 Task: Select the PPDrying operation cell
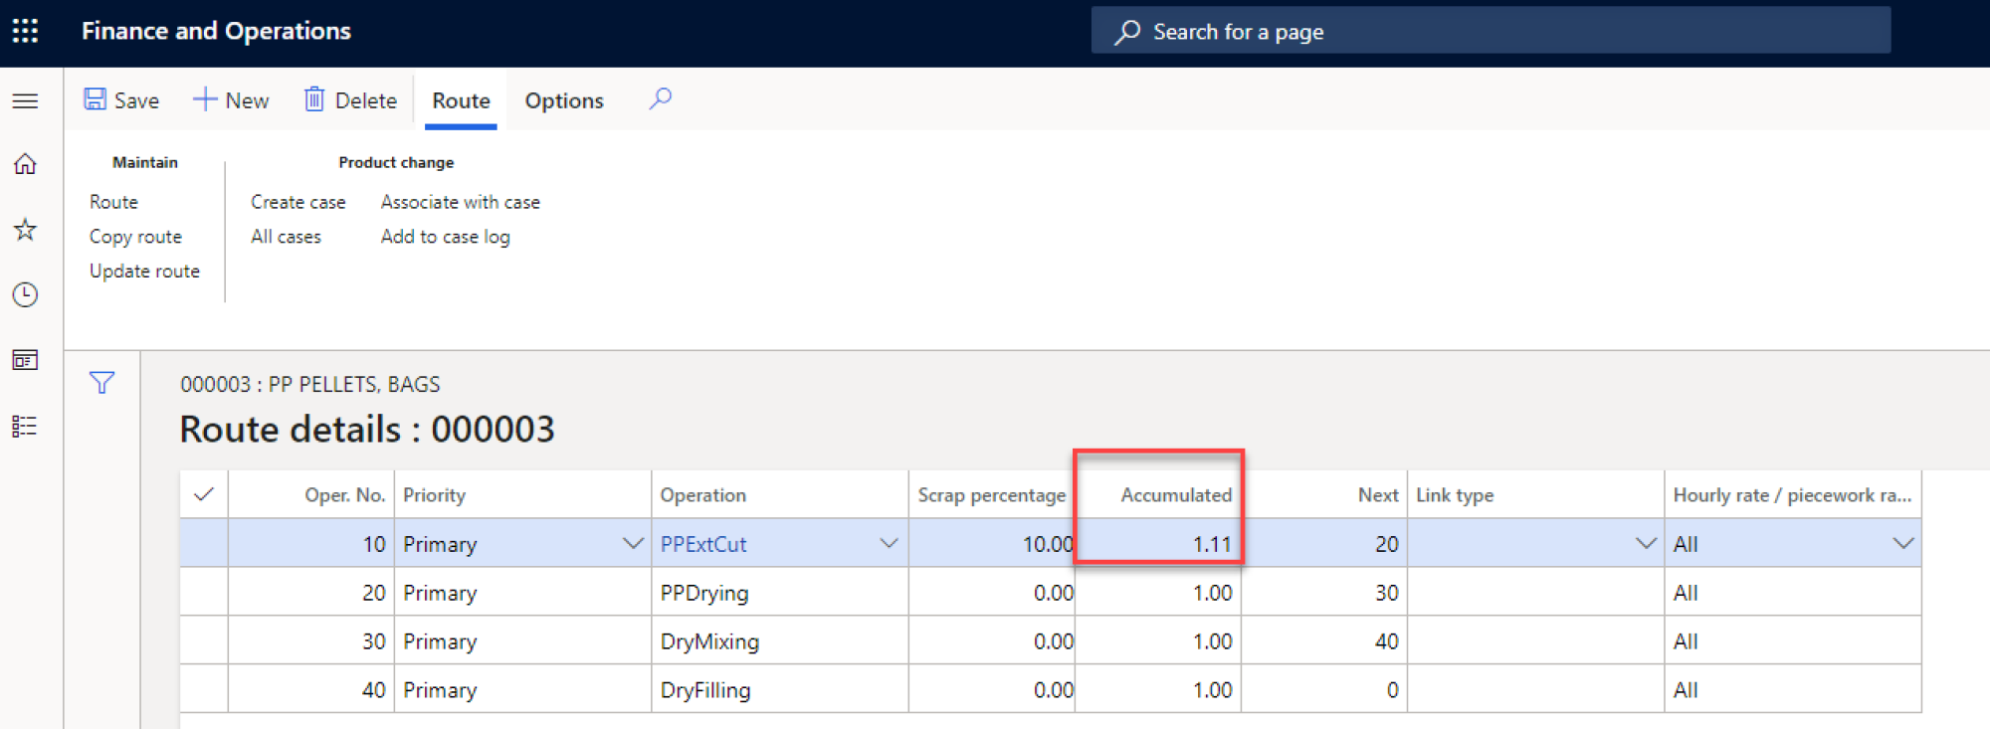pyautogui.click(x=780, y=593)
